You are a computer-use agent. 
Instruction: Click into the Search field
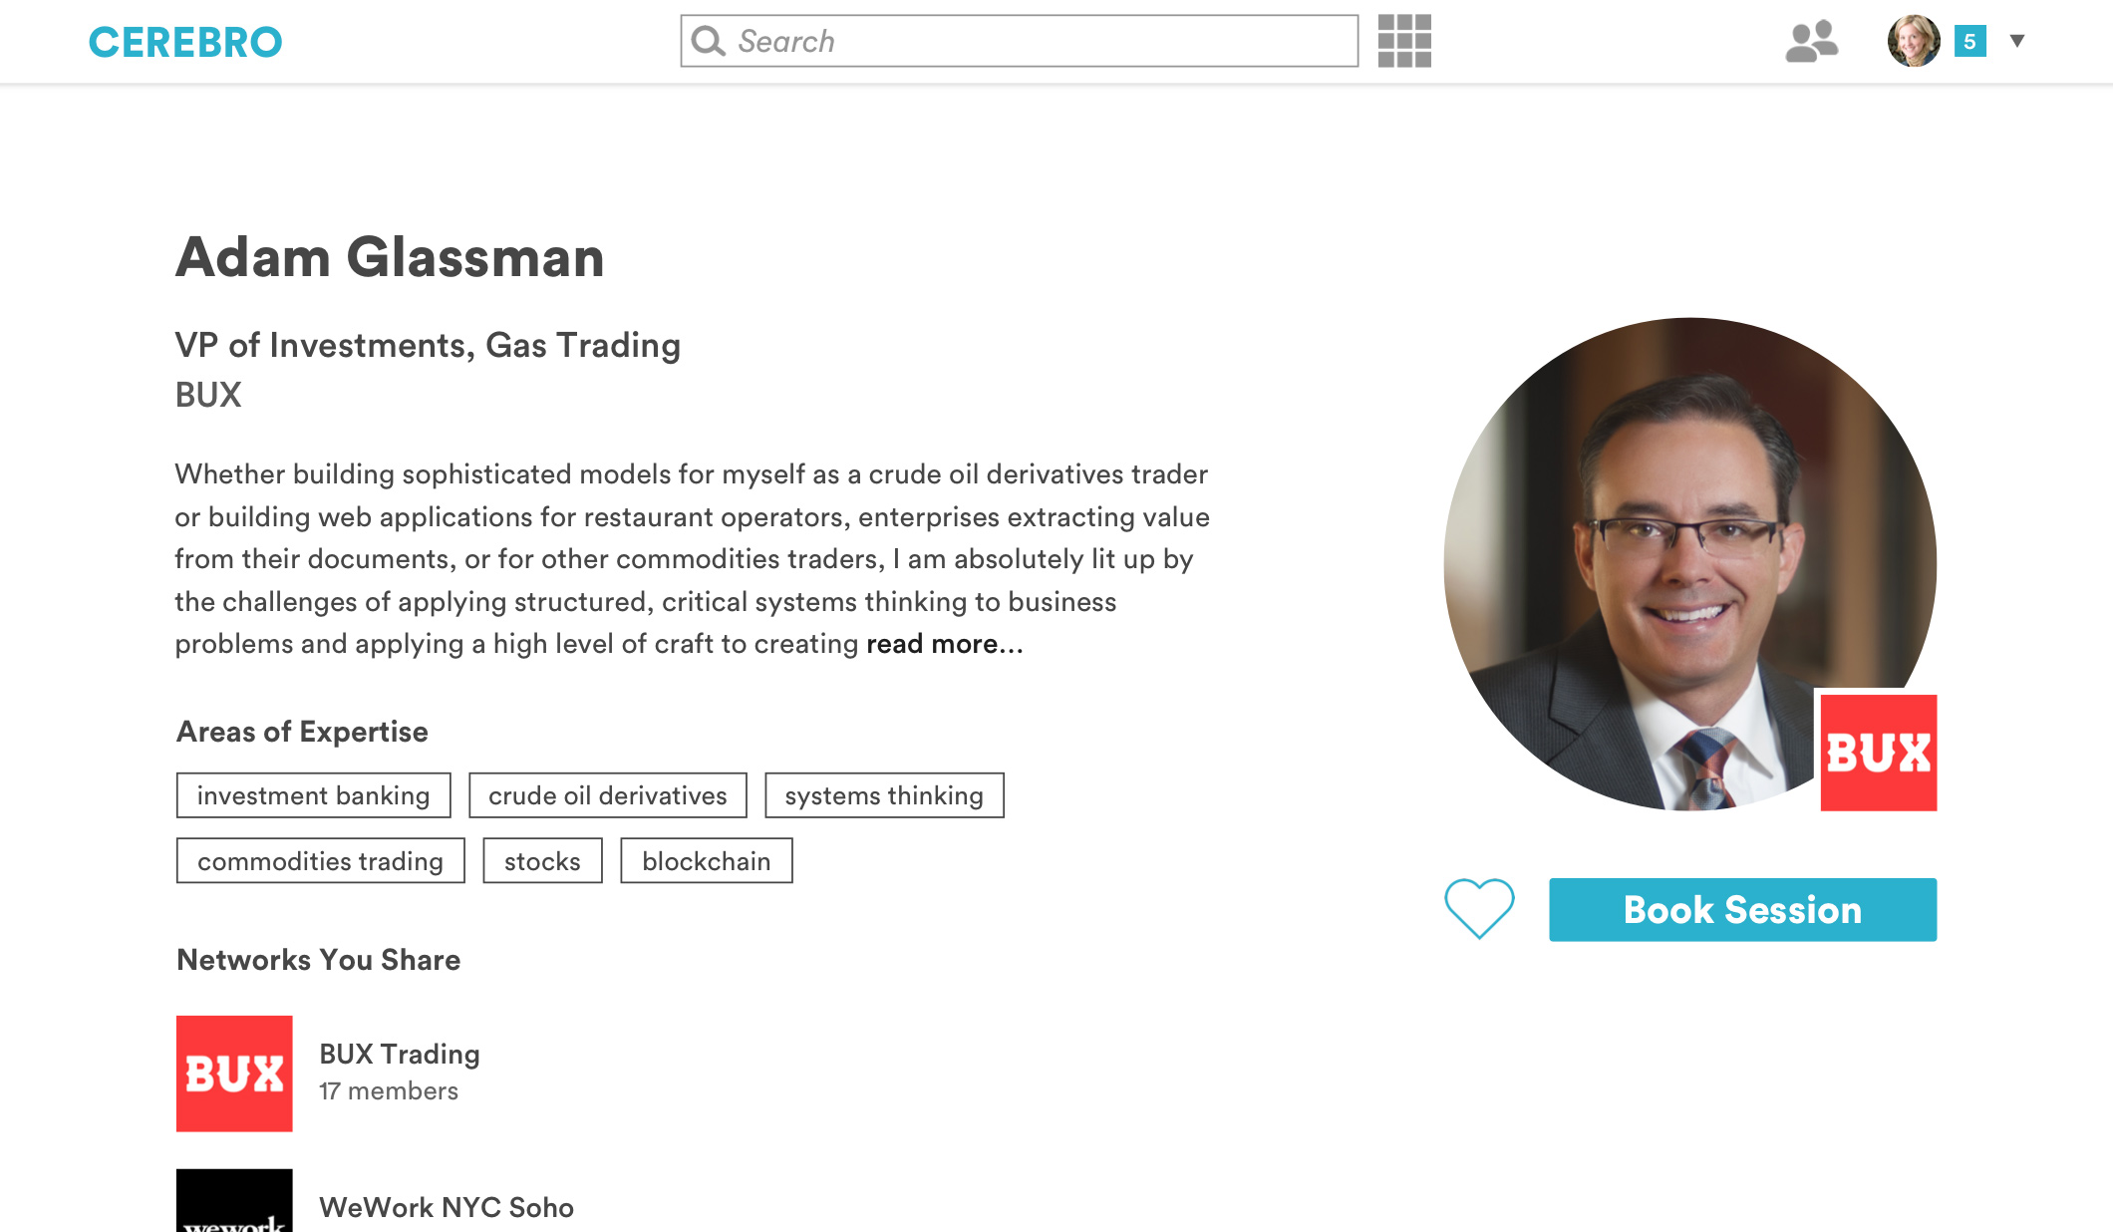click(1037, 41)
